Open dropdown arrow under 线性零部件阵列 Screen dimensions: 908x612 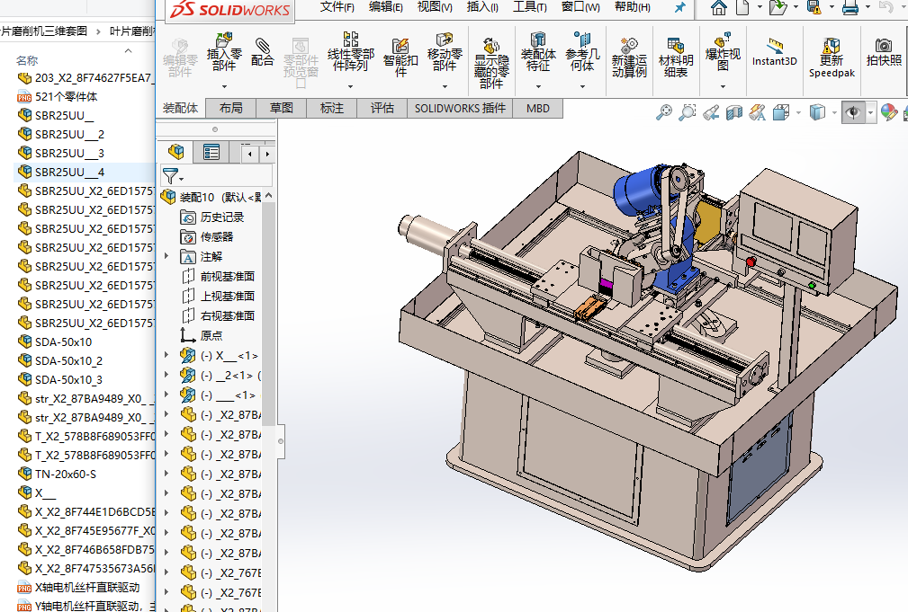click(x=350, y=86)
